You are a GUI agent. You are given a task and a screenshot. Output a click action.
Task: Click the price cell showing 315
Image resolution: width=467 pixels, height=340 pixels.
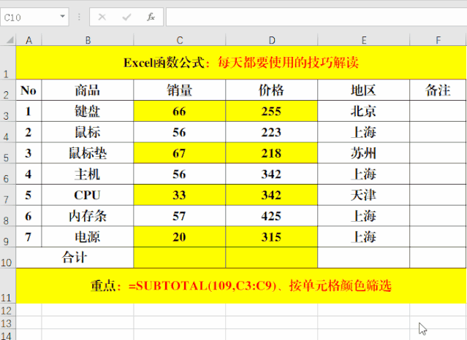point(272,237)
